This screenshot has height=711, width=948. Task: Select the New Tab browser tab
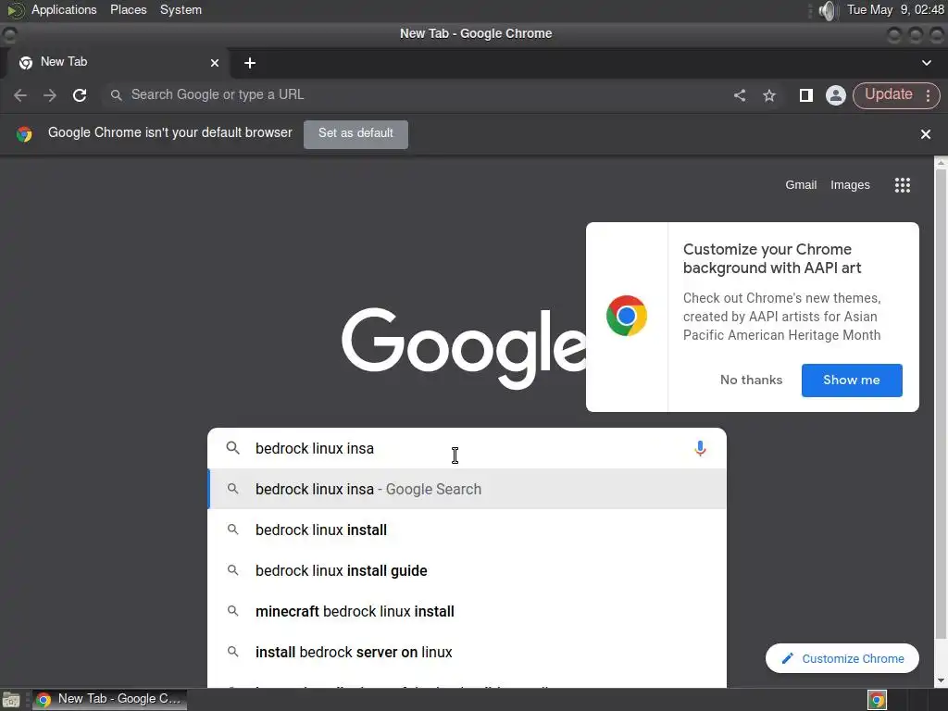pos(118,63)
